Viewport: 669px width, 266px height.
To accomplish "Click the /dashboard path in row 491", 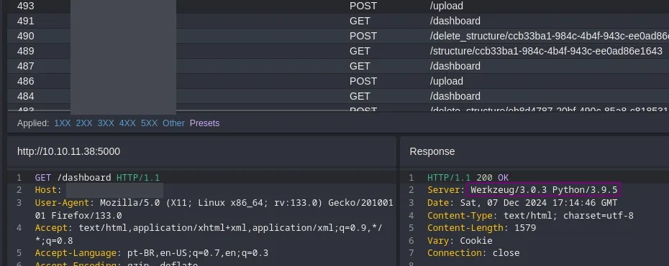I will tap(455, 21).
